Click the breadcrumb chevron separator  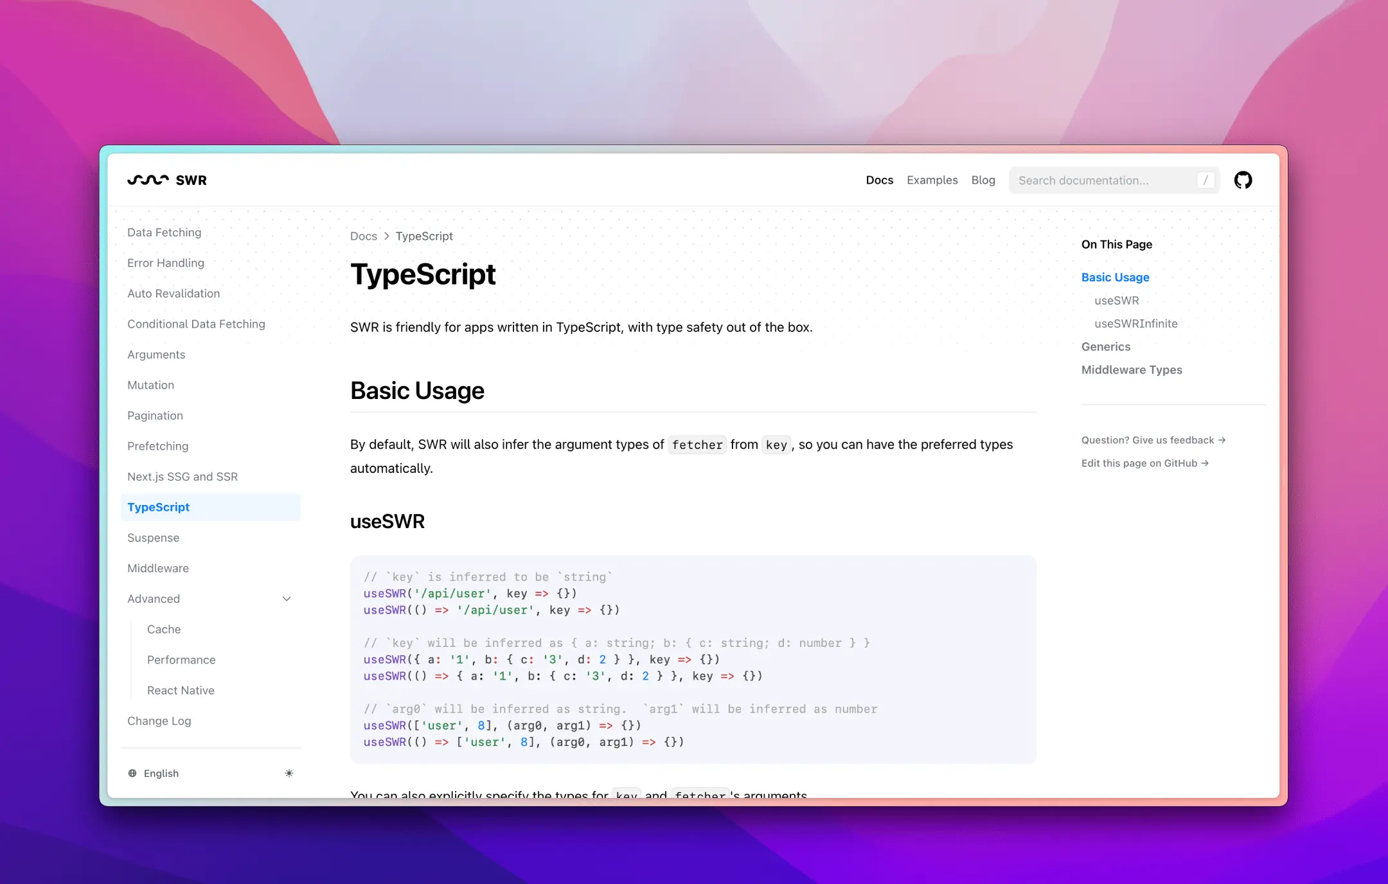point(386,236)
